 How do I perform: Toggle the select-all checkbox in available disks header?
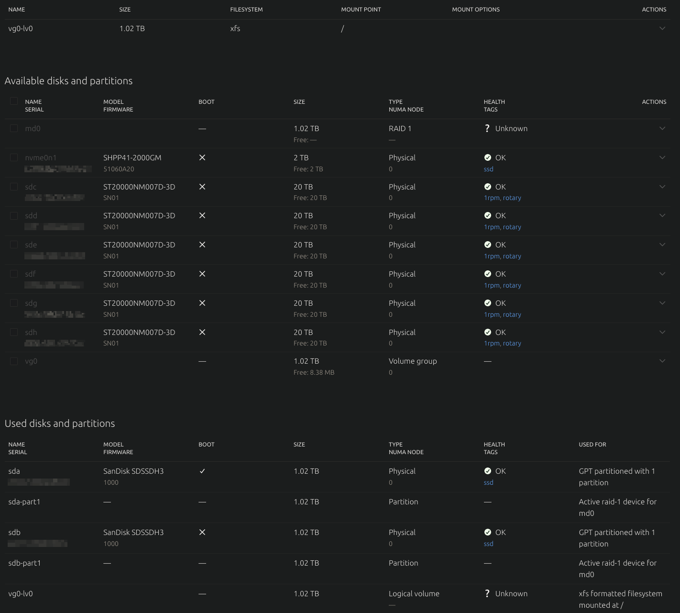pos(14,101)
